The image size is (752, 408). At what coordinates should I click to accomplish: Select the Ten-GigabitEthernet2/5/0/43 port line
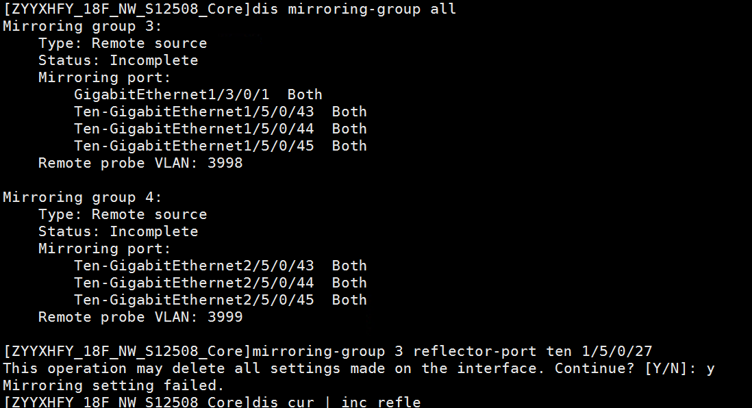(220, 266)
